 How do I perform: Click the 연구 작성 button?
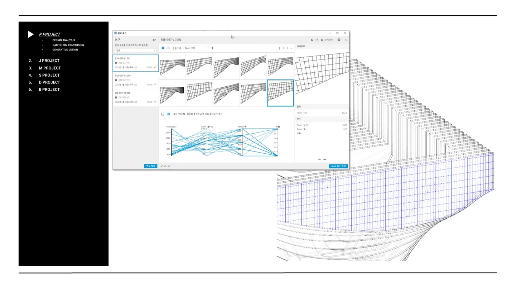[x=151, y=166]
